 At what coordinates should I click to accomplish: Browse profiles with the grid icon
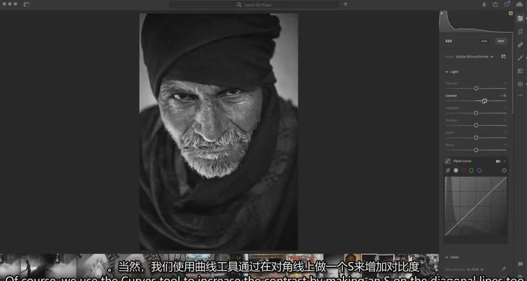pos(503,56)
